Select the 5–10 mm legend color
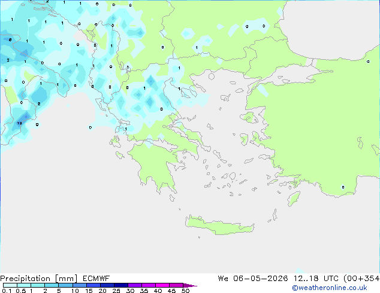 pos(65,285)
